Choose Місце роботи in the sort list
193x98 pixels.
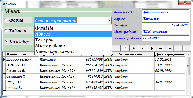coord(73,46)
